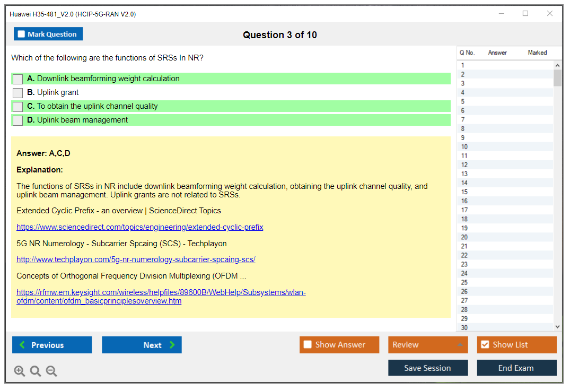This screenshot has width=570, height=390.
Task: Go to the Previous question
Action: pyautogui.click(x=52, y=345)
